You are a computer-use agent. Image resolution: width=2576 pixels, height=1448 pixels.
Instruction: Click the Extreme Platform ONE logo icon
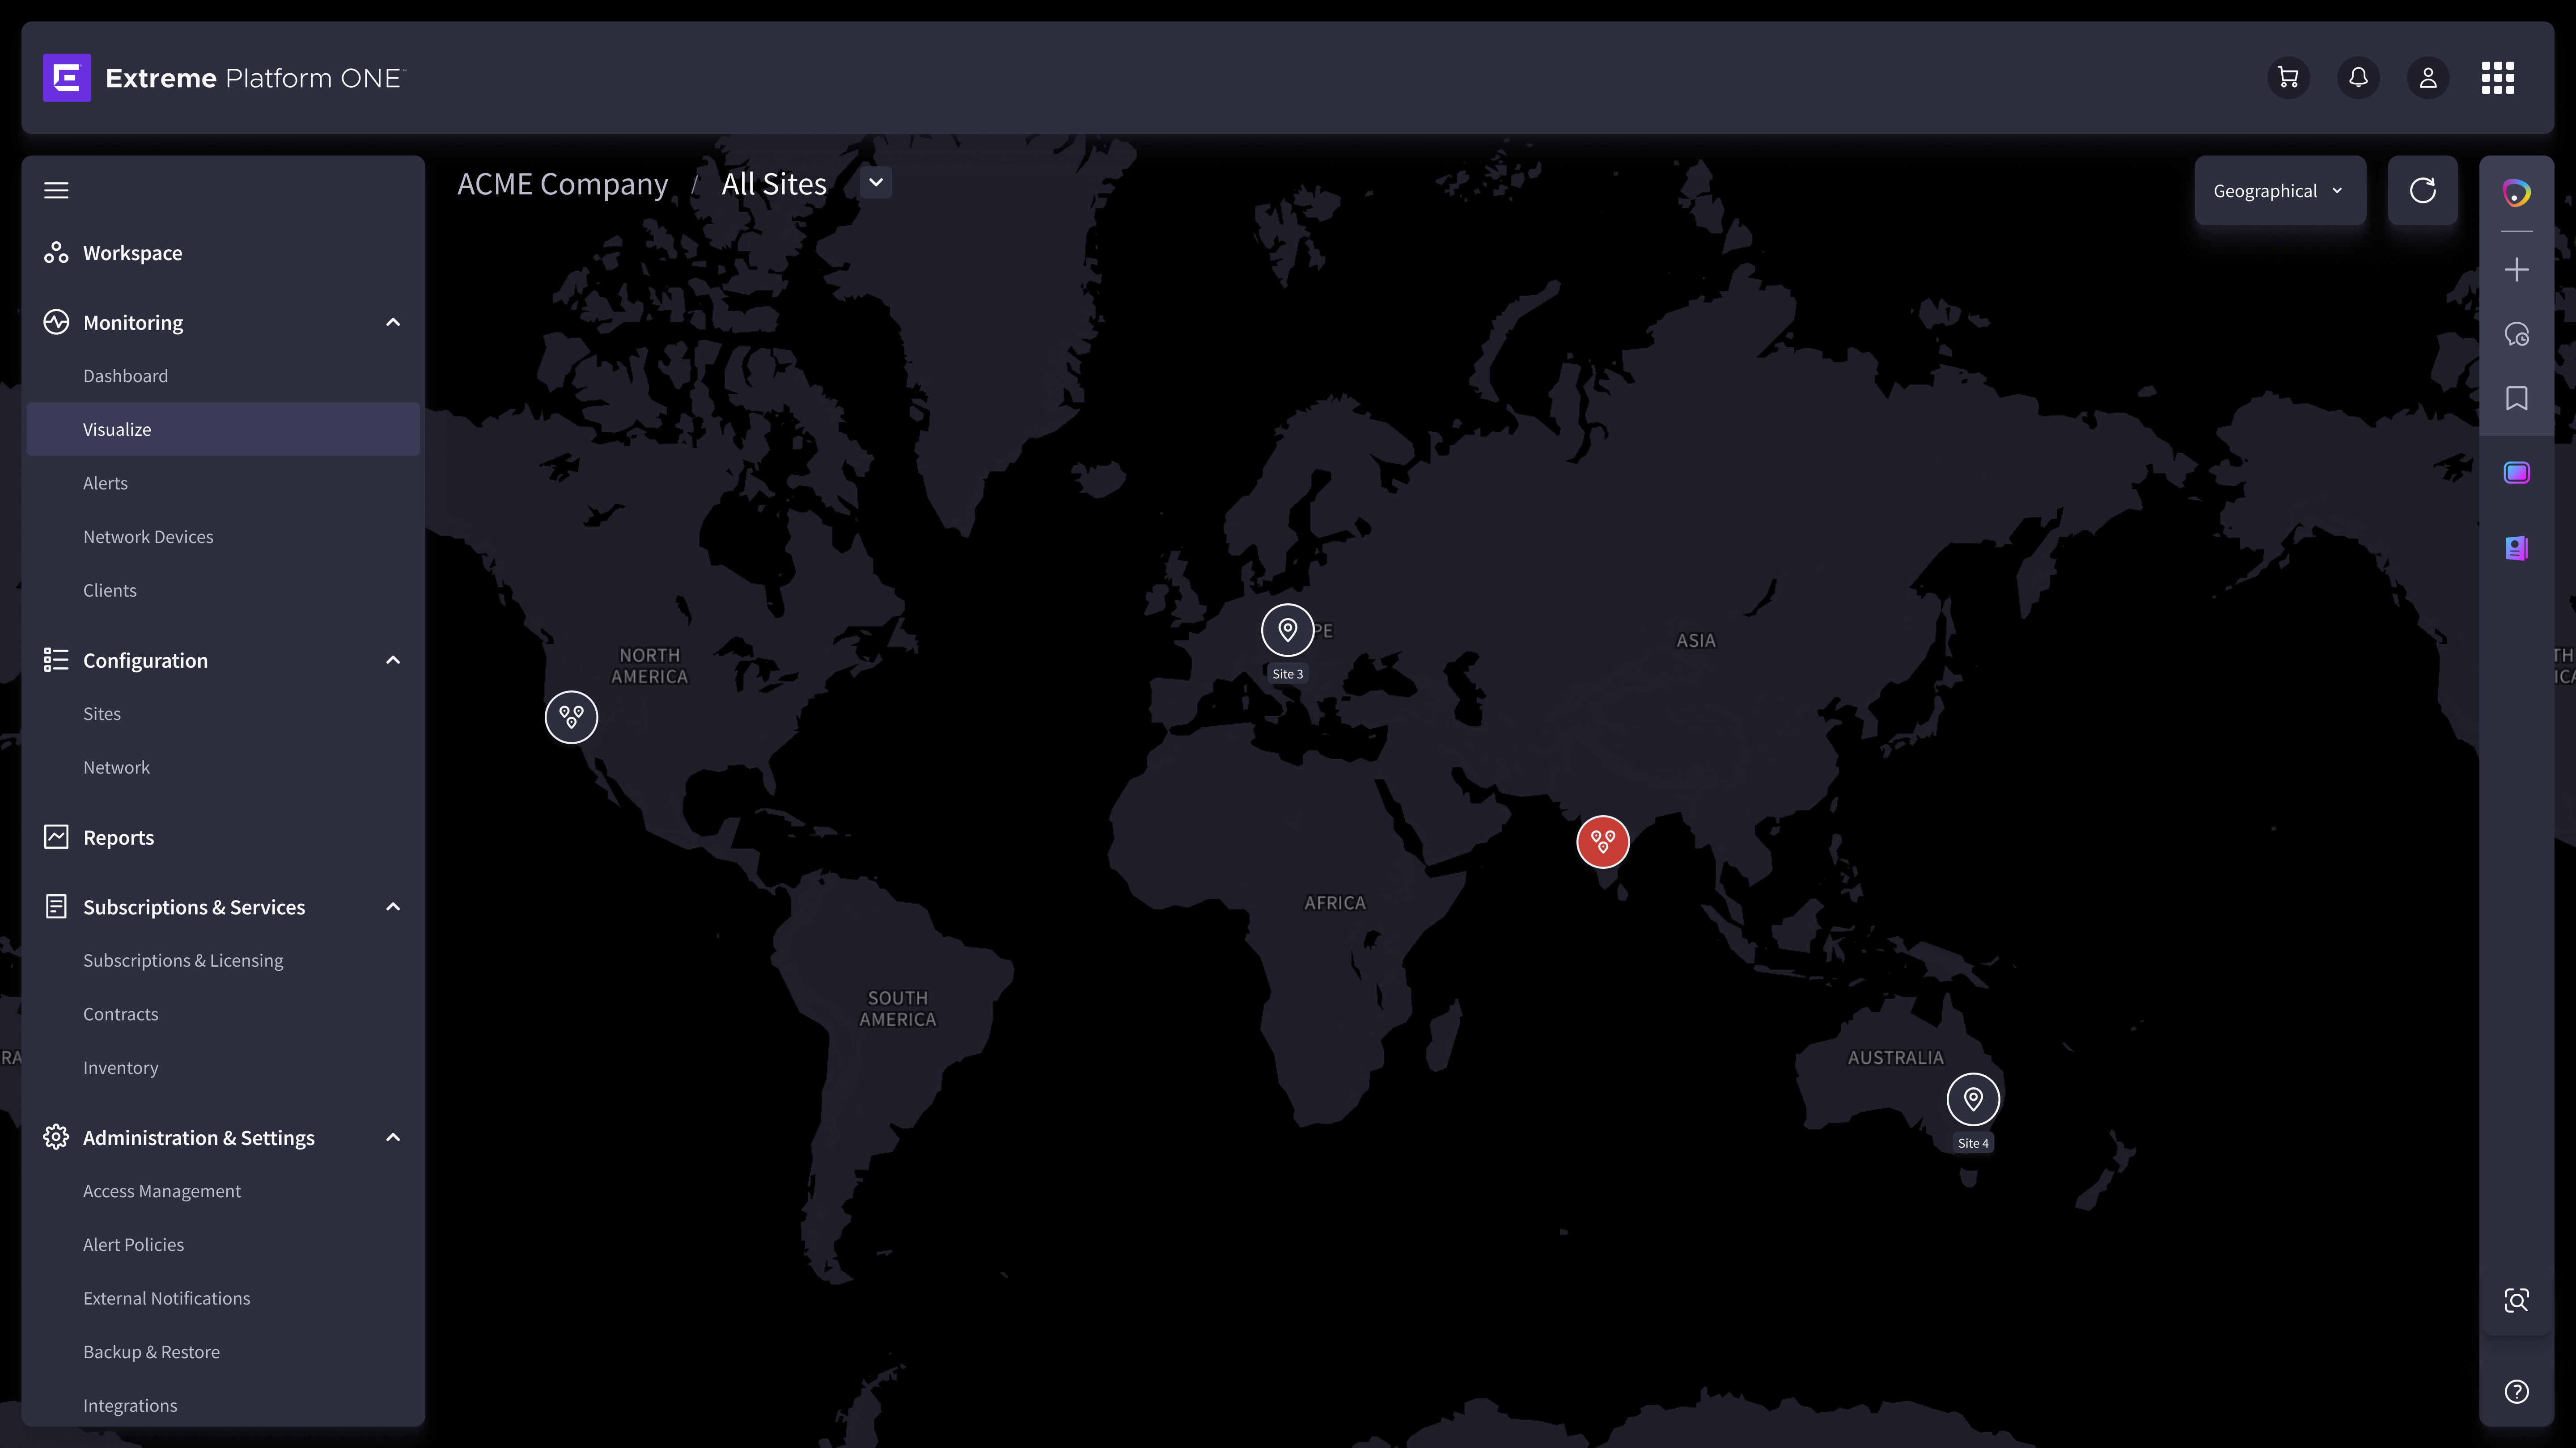[x=67, y=78]
